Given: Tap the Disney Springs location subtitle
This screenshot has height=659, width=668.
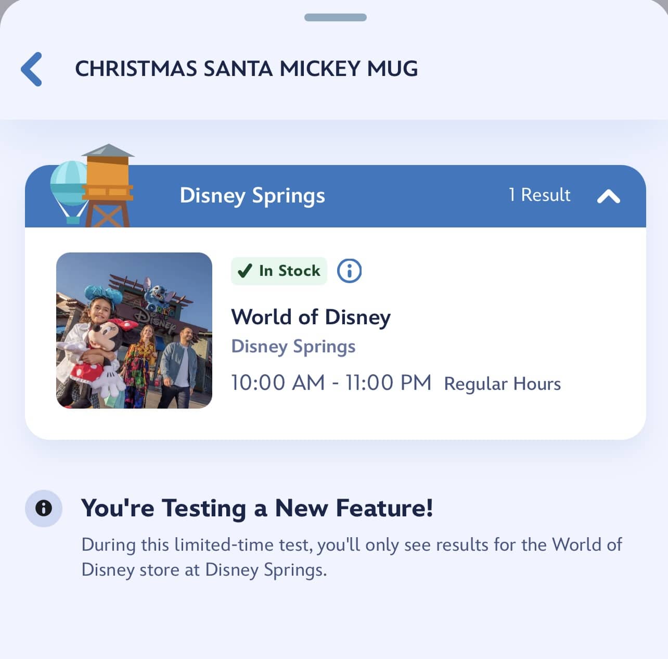Looking at the screenshot, I should coord(293,347).
